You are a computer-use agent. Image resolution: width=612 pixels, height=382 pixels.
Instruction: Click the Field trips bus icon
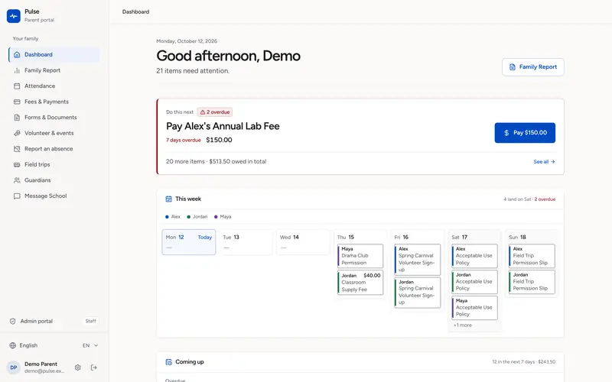point(17,164)
